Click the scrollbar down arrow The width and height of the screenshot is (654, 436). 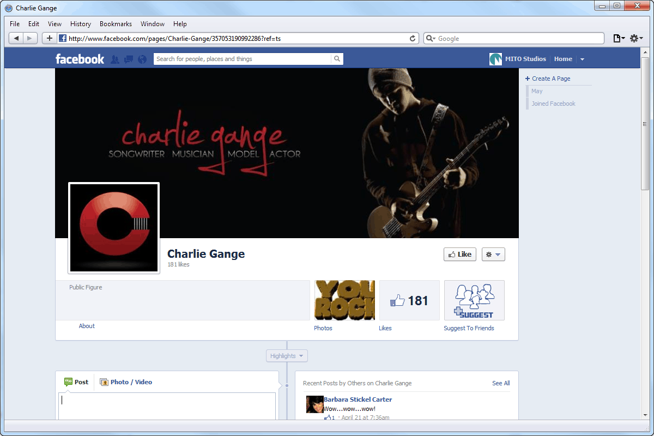tap(645, 415)
